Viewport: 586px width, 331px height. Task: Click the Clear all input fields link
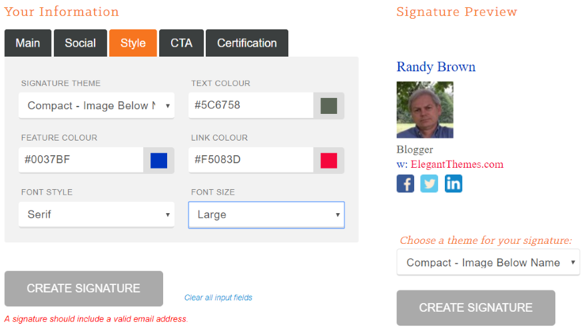[218, 298]
